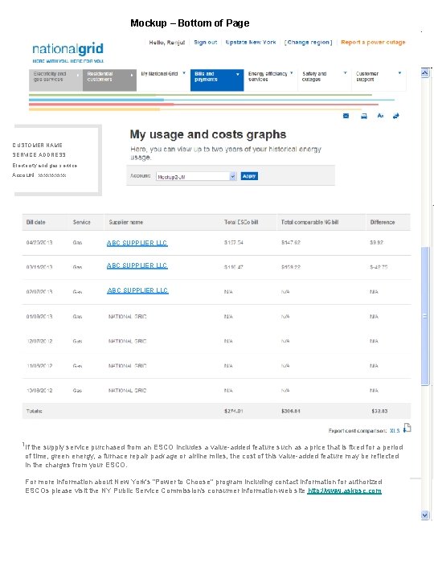The width and height of the screenshot is (434, 579).
Task: Expand Bills and payments menu
Action: tap(217, 80)
